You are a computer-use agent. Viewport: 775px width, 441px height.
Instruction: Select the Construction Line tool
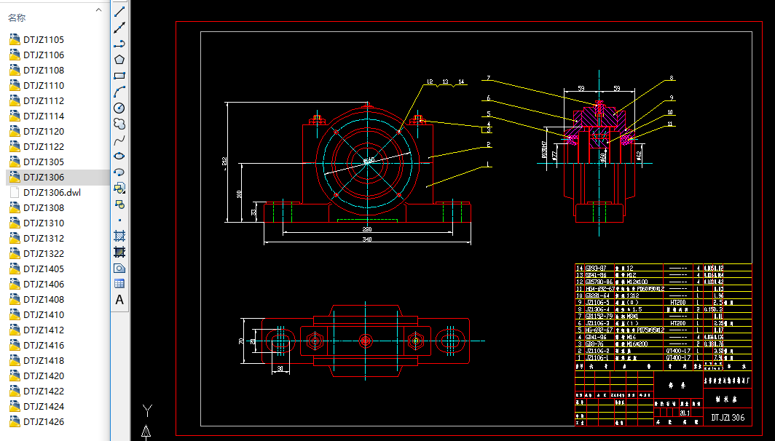119,28
